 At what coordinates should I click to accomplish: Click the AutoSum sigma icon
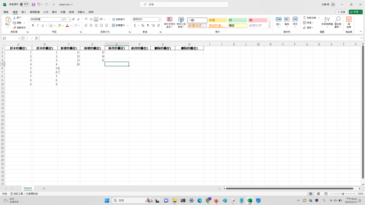point(304,18)
